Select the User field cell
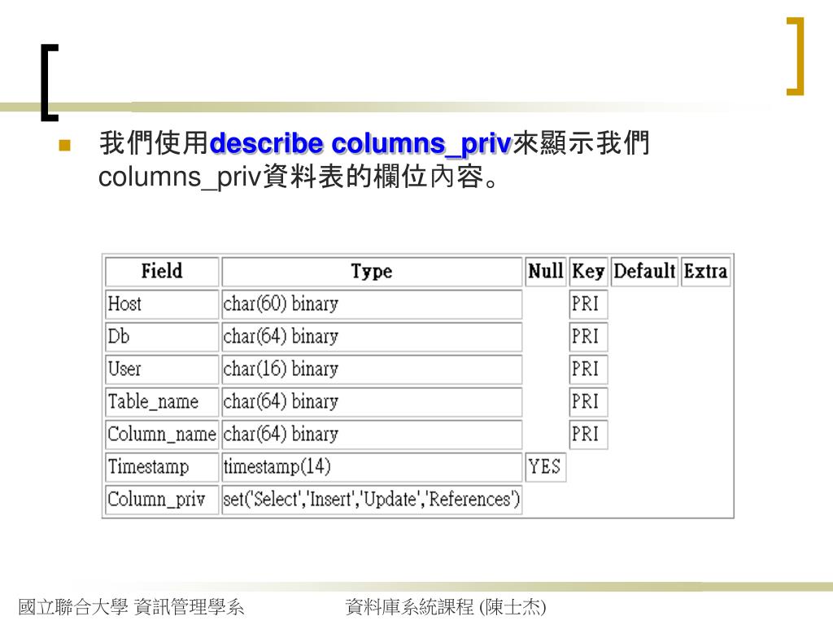This screenshot has width=833, height=625. click(162, 369)
